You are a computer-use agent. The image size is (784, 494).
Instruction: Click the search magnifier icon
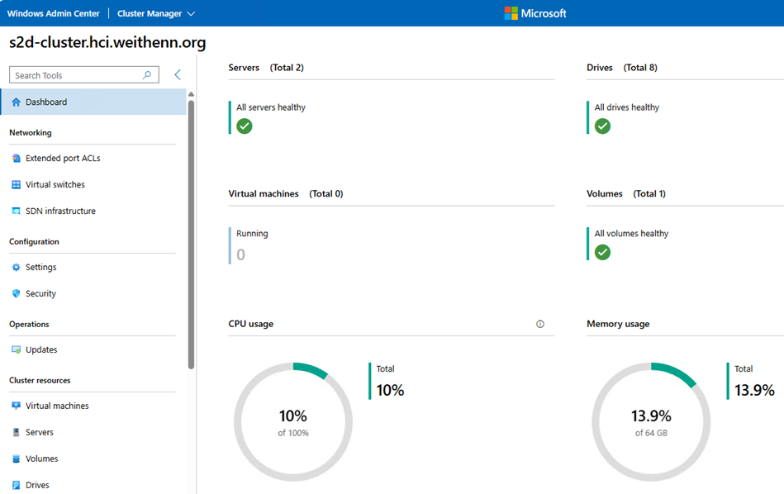(x=147, y=75)
